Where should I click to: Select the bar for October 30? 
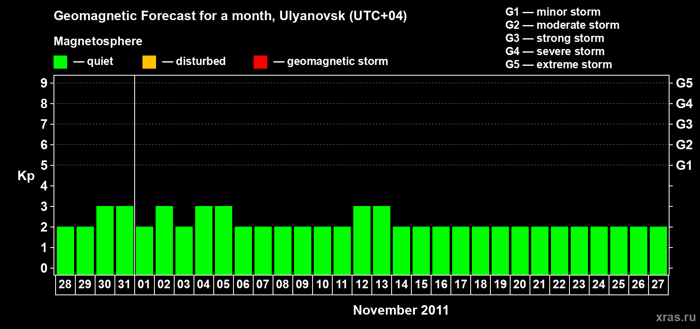click(x=105, y=240)
